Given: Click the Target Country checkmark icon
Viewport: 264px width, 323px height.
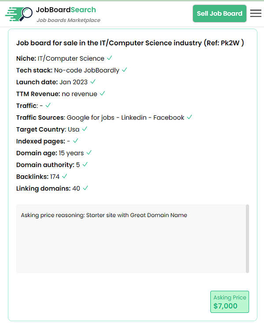Looking at the screenshot, I should [x=84, y=129].
